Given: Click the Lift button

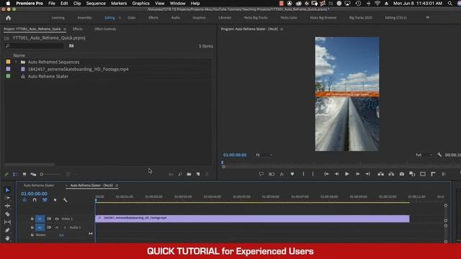Looking at the screenshot, I should 381,174.
